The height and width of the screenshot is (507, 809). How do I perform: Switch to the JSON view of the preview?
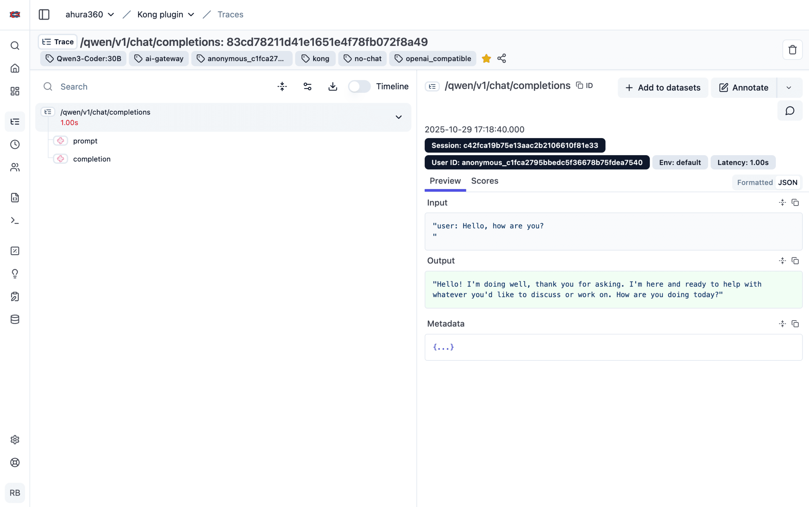[x=787, y=182]
